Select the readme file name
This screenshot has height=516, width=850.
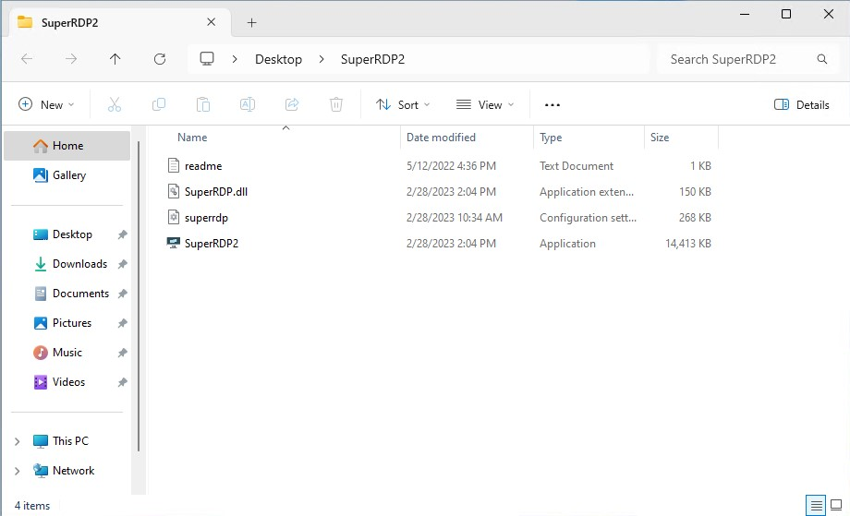click(203, 166)
